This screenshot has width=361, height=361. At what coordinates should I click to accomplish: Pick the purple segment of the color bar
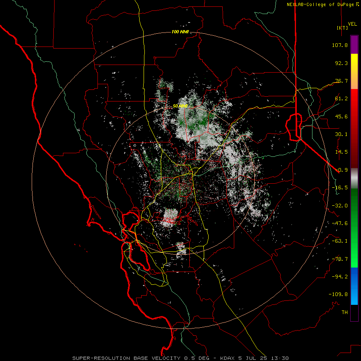pyautogui.click(x=354, y=45)
